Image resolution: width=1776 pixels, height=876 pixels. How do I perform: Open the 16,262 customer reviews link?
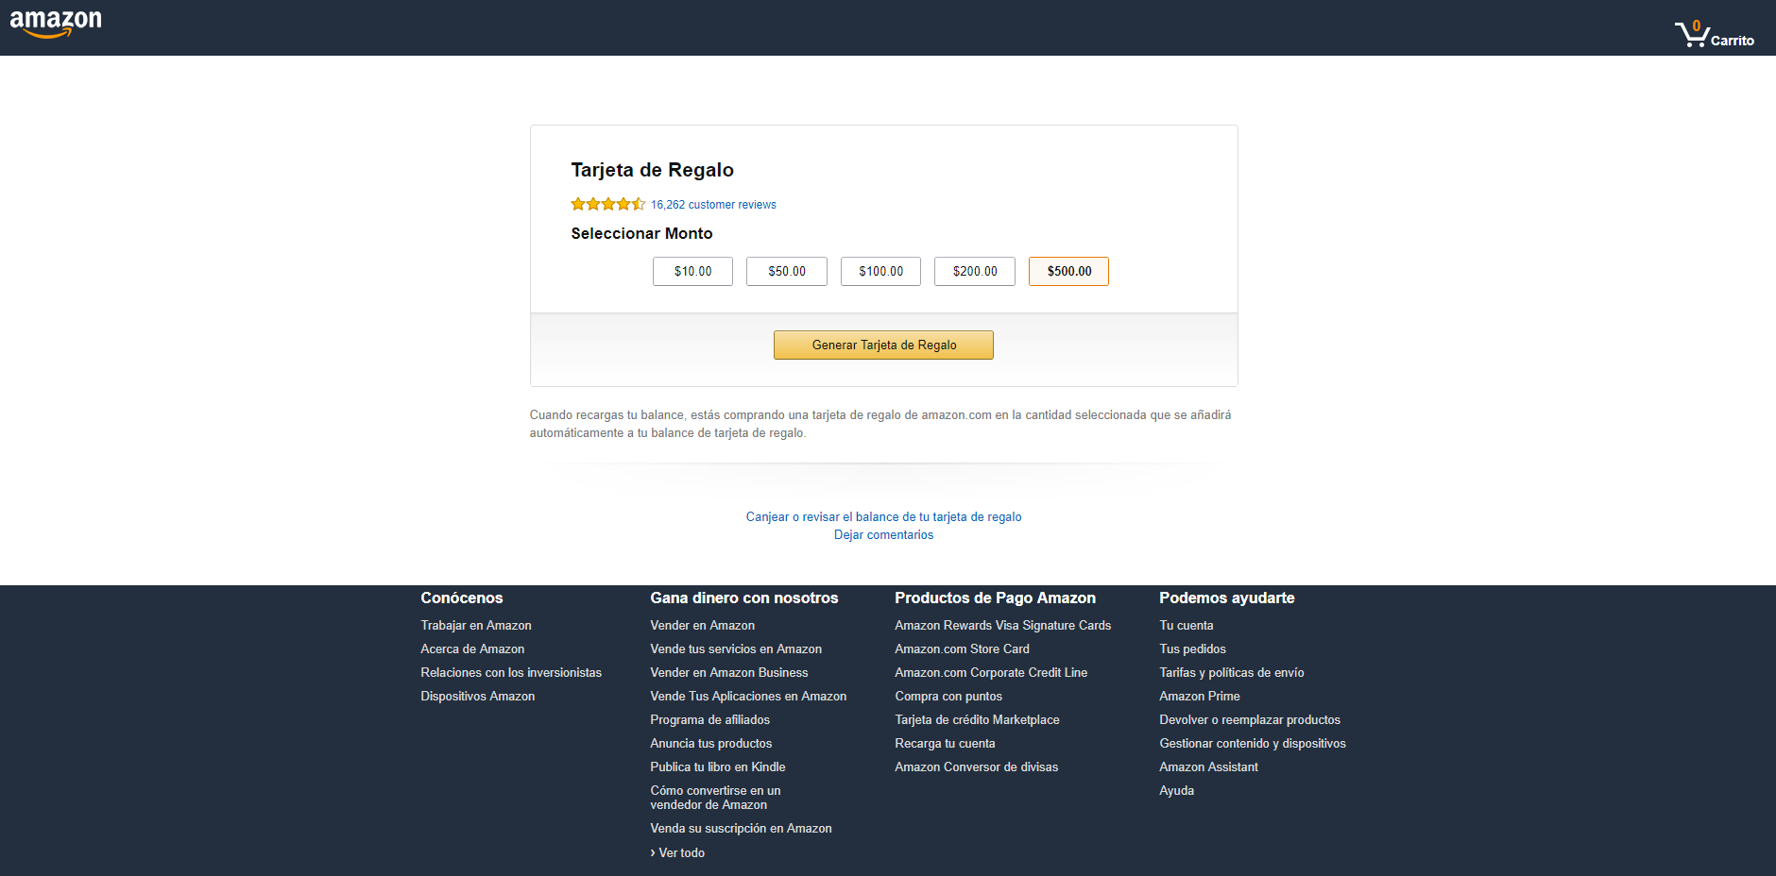click(x=713, y=205)
